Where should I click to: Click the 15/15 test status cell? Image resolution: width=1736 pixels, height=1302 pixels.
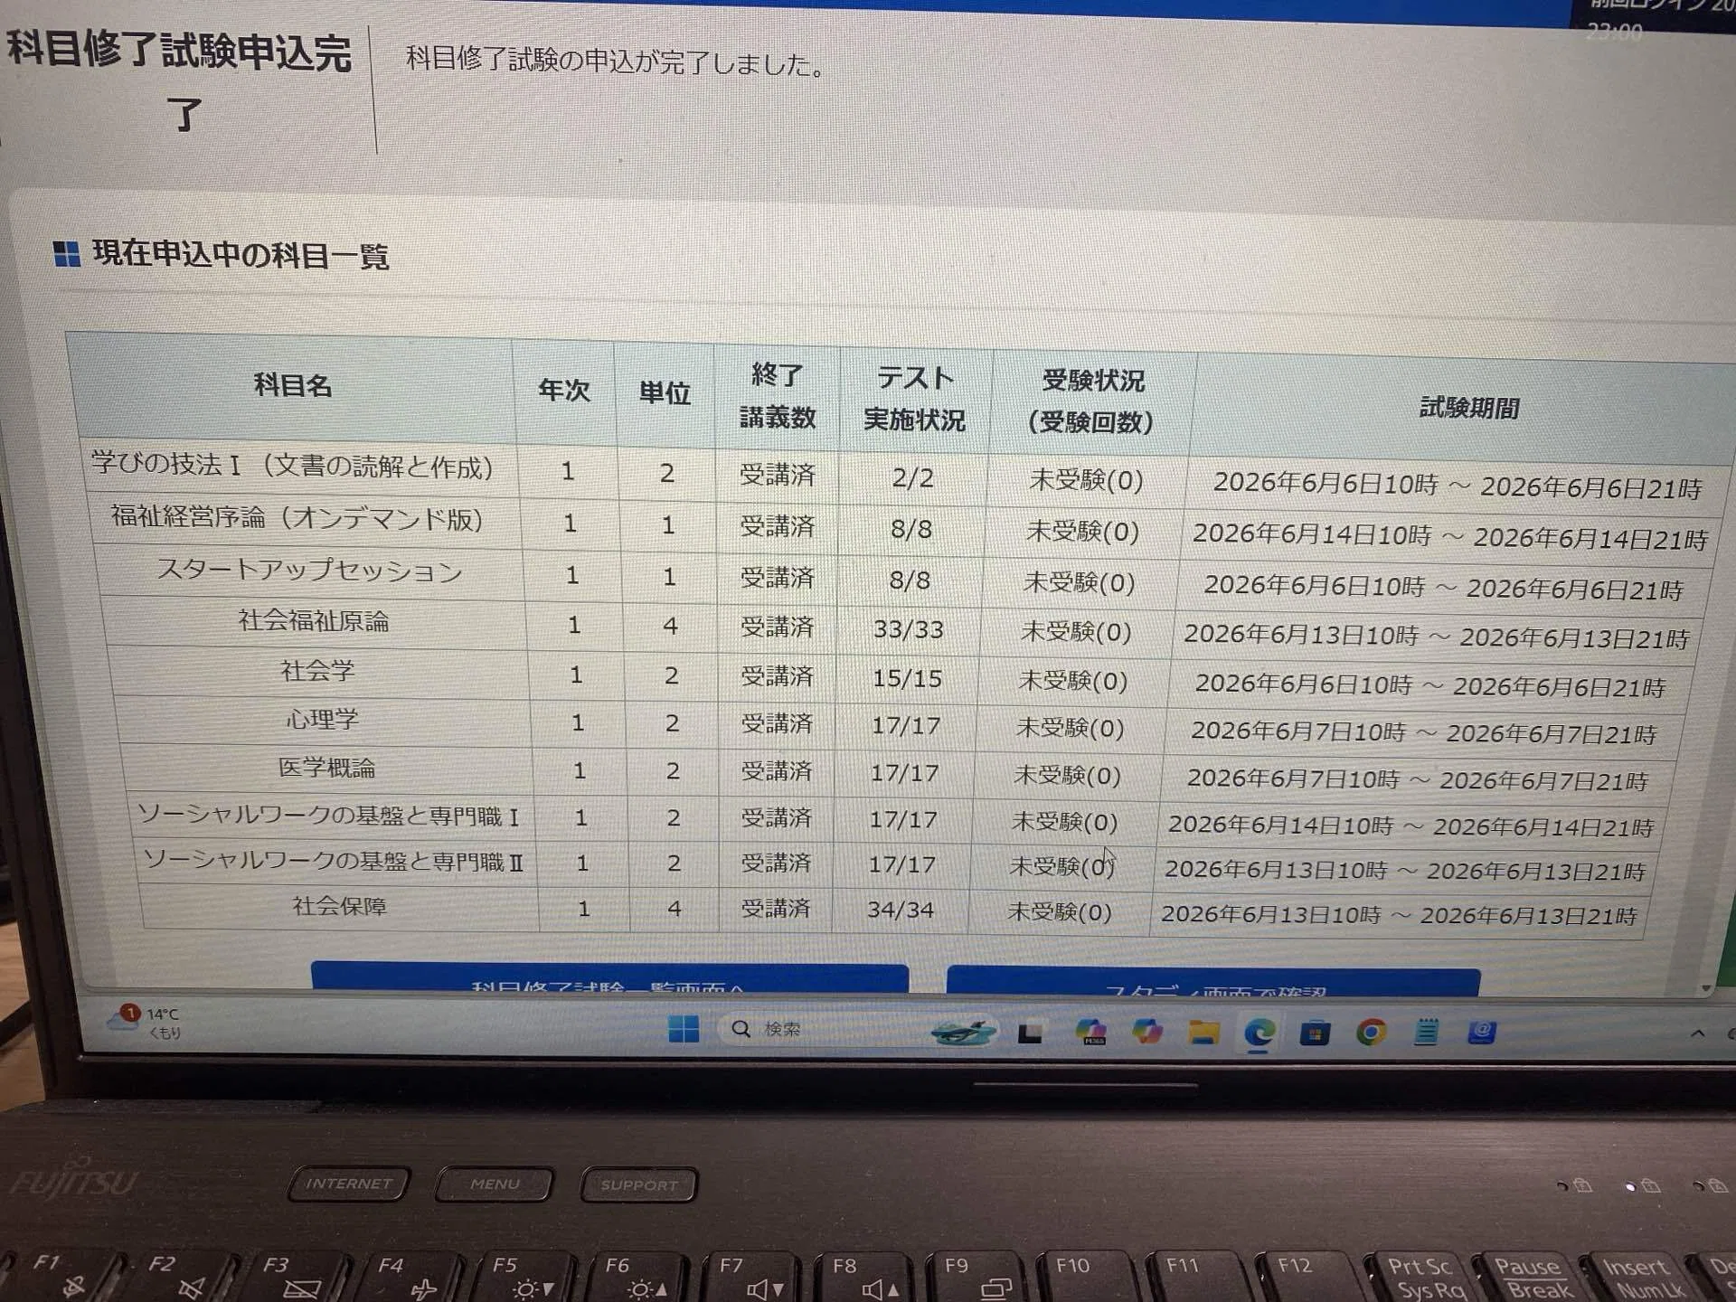point(907,678)
